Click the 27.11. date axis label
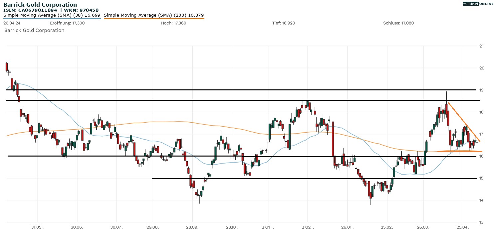496x229 pixels. click(x=268, y=227)
